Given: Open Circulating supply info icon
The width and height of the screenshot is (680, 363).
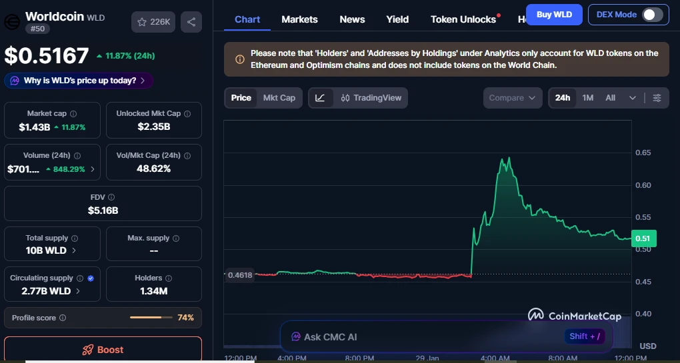Looking at the screenshot, I should 80,278.
